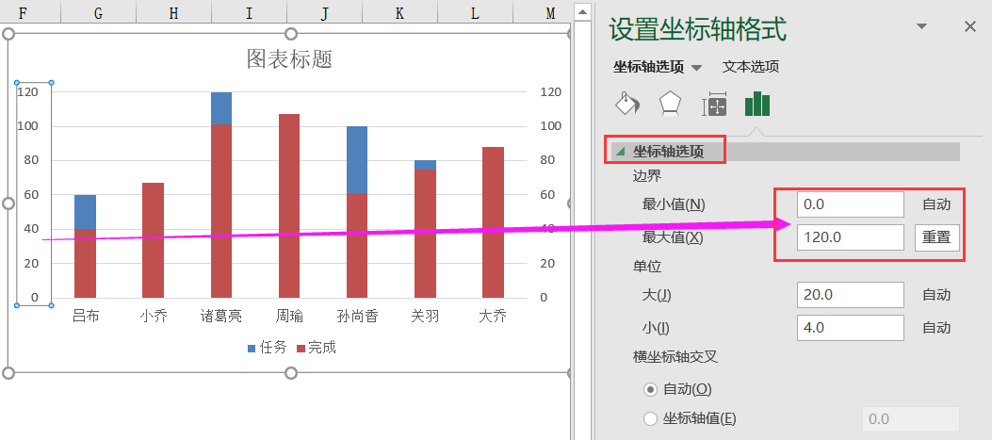Image resolution: width=992 pixels, height=440 pixels.
Task: Click the 大 major unit input field
Action: pyautogui.click(x=851, y=295)
